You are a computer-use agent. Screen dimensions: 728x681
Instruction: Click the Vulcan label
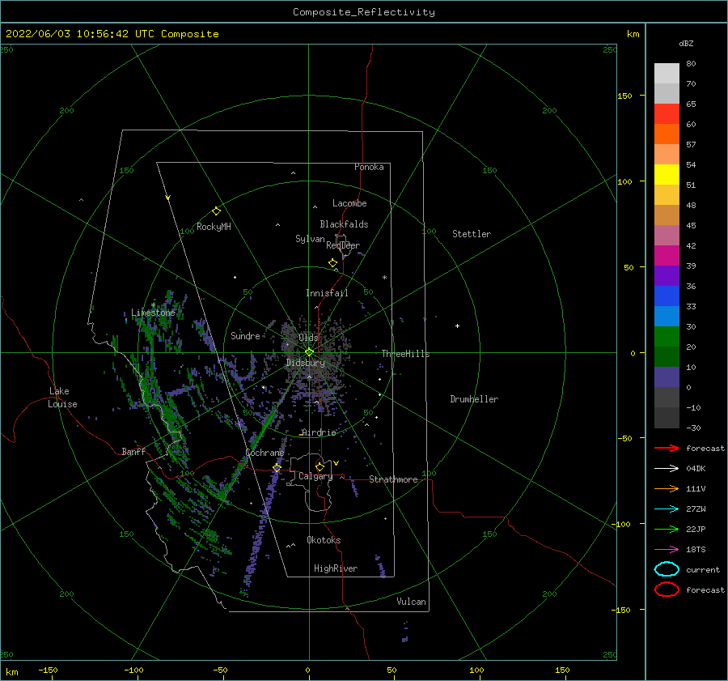[411, 602]
